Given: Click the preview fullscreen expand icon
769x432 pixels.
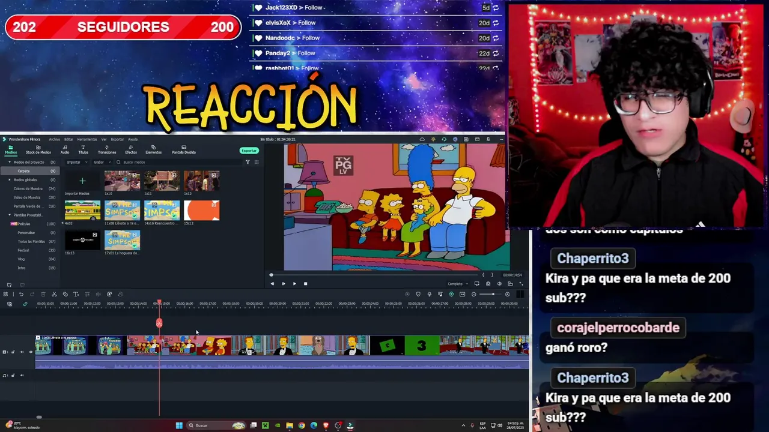Looking at the screenshot, I should pos(521,284).
